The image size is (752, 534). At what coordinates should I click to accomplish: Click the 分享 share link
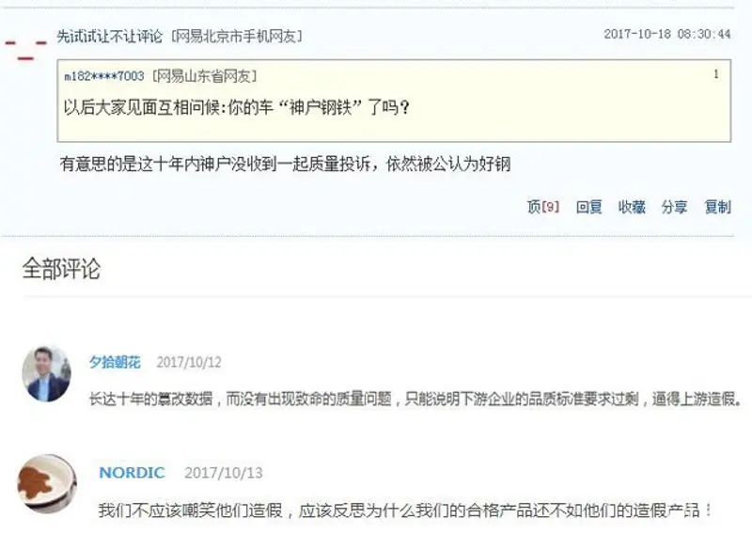click(674, 207)
